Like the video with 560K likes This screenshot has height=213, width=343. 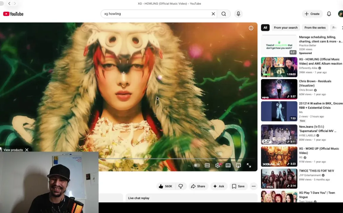pyautogui.click(x=166, y=186)
